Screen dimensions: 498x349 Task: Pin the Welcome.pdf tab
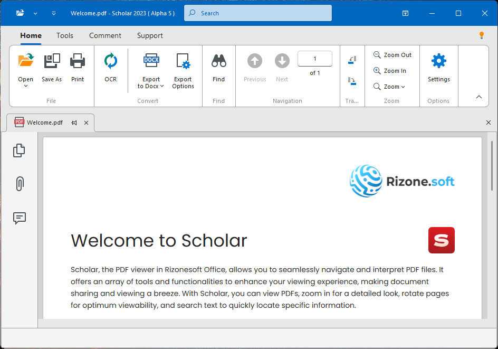74,122
